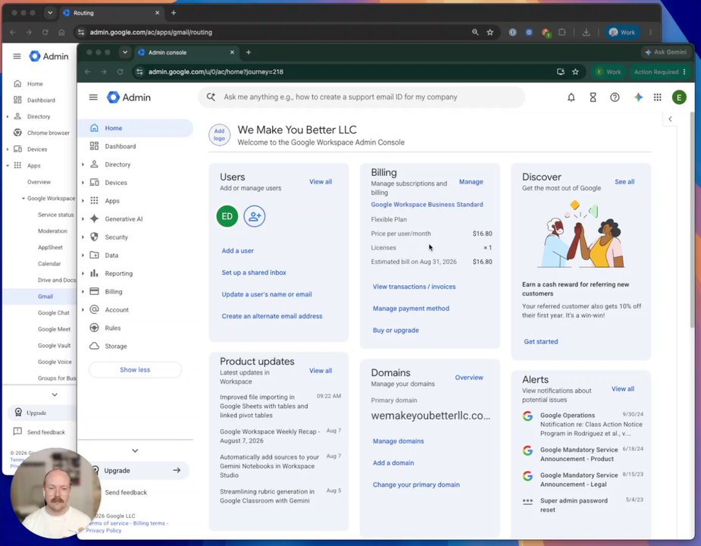The image size is (701, 546).
Task: Click the Security shield icon
Action: tap(94, 237)
